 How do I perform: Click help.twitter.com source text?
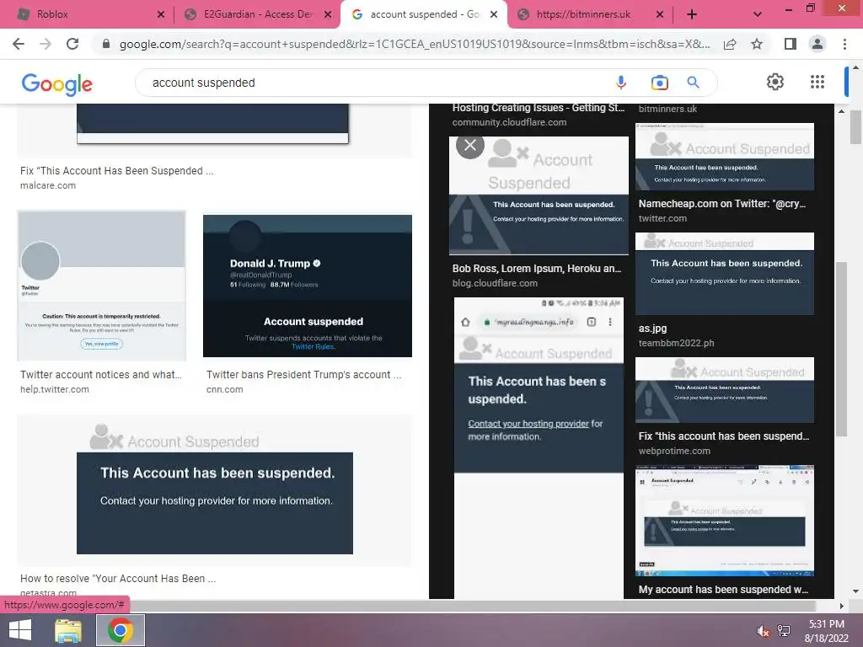click(55, 389)
